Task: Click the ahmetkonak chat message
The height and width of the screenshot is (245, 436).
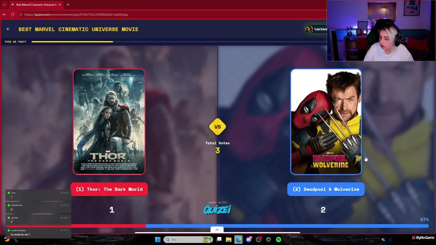Action: [37, 207]
